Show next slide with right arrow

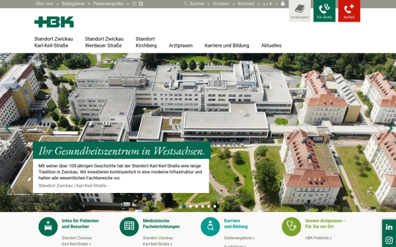tap(390, 128)
